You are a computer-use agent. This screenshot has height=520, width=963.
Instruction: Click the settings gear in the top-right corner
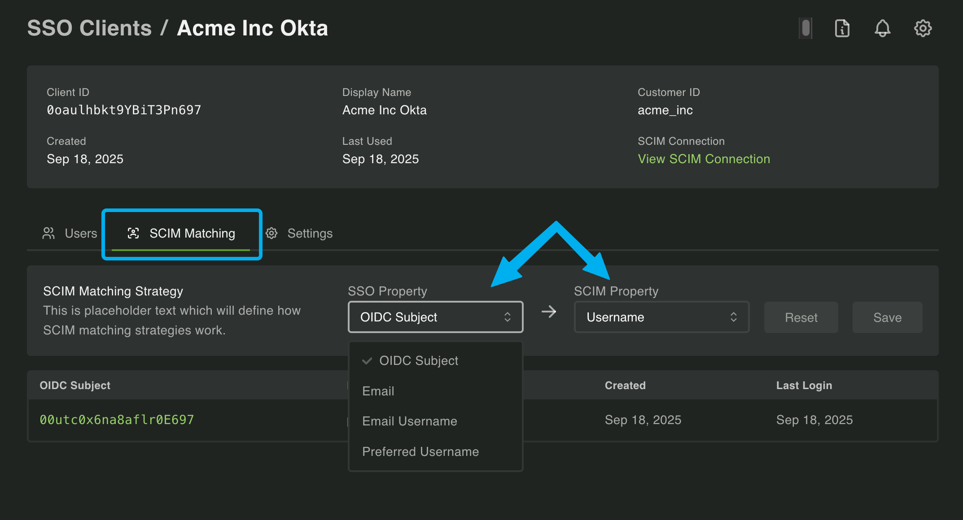click(923, 28)
